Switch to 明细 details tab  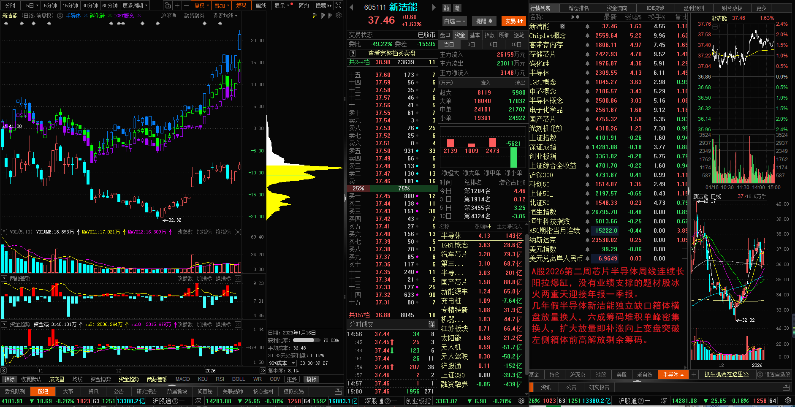(x=504, y=35)
